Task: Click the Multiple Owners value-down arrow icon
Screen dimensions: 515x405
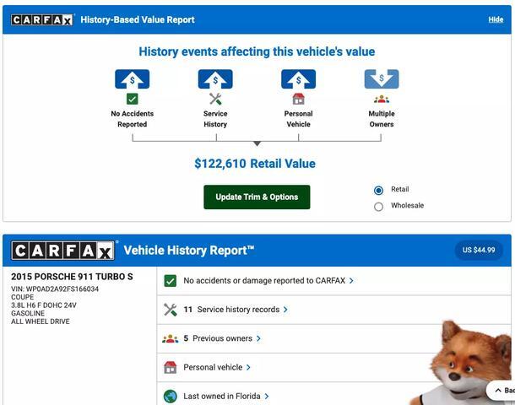Action: [x=382, y=79]
